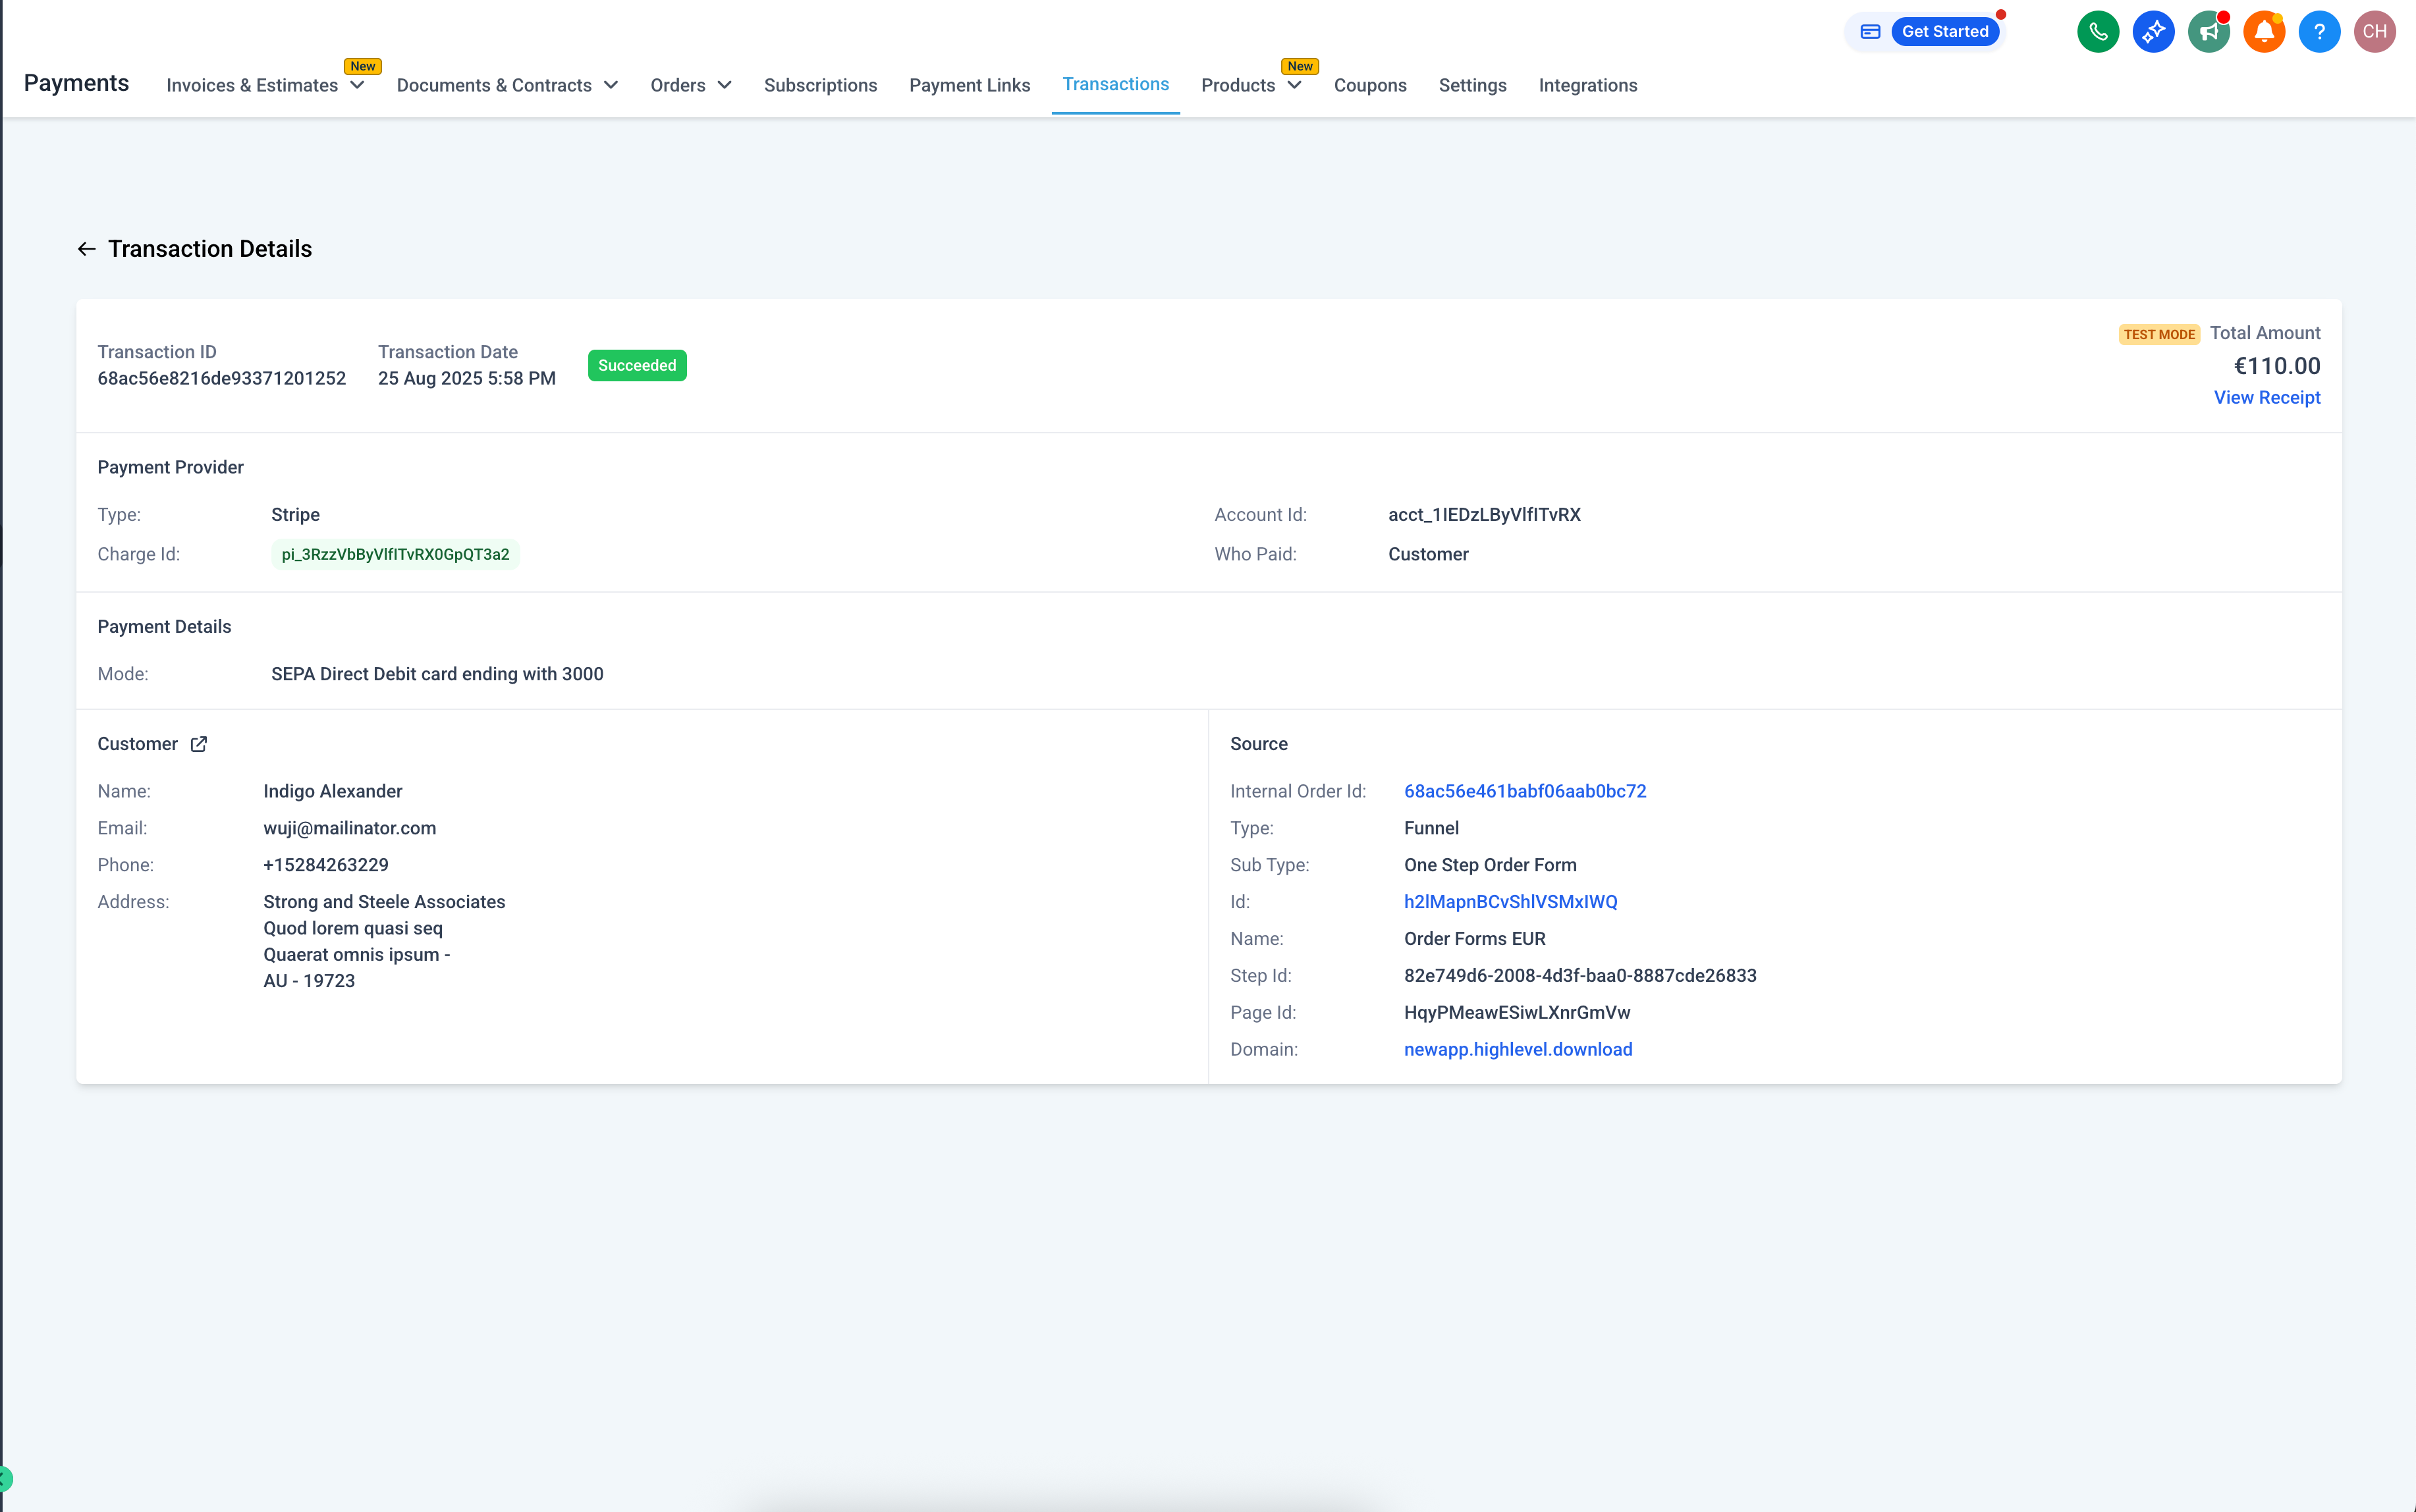Click the Succeeded status badge

(637, 365)
